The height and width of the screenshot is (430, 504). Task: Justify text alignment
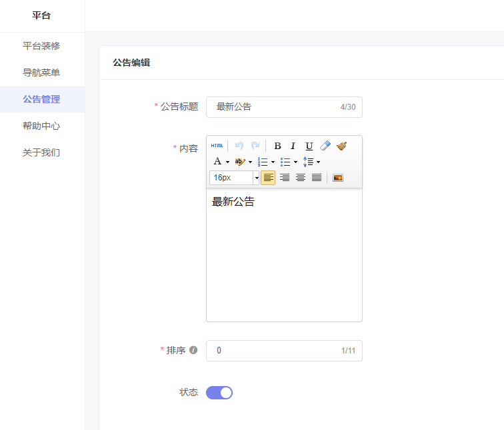(x=317, y=178)
